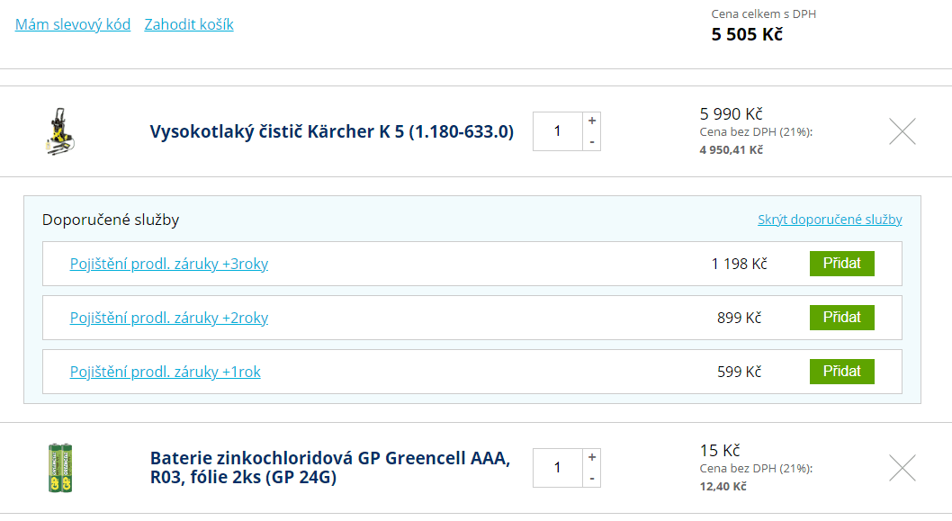
Task: Collapse recommended services via Skrýt doporučené služby
Action: point(829,219)
